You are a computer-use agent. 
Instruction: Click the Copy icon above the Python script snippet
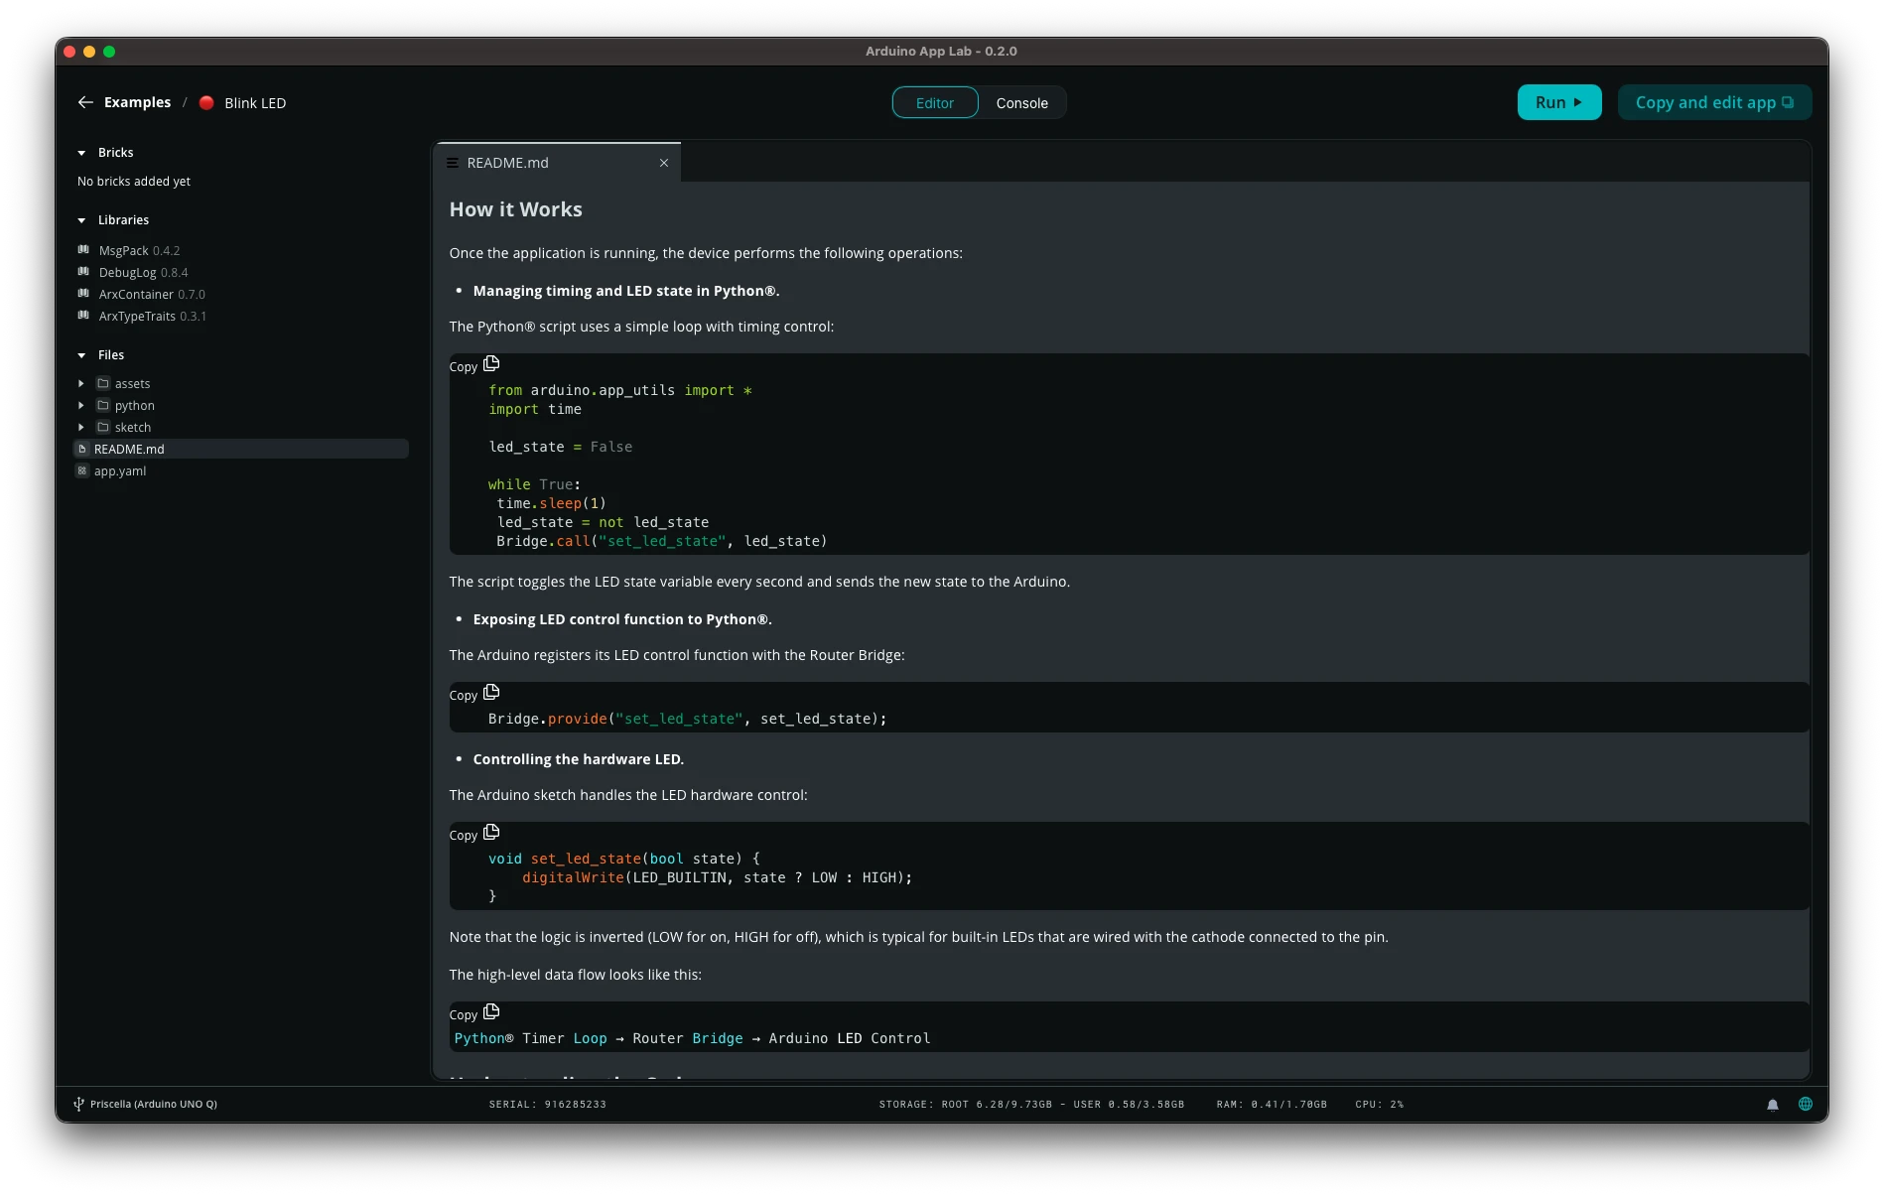click(491, 363)
